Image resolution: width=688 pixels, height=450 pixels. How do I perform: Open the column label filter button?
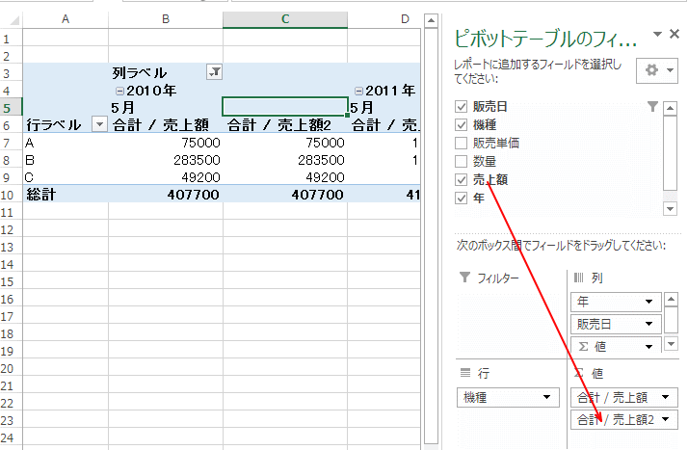(x=214, y=72)
